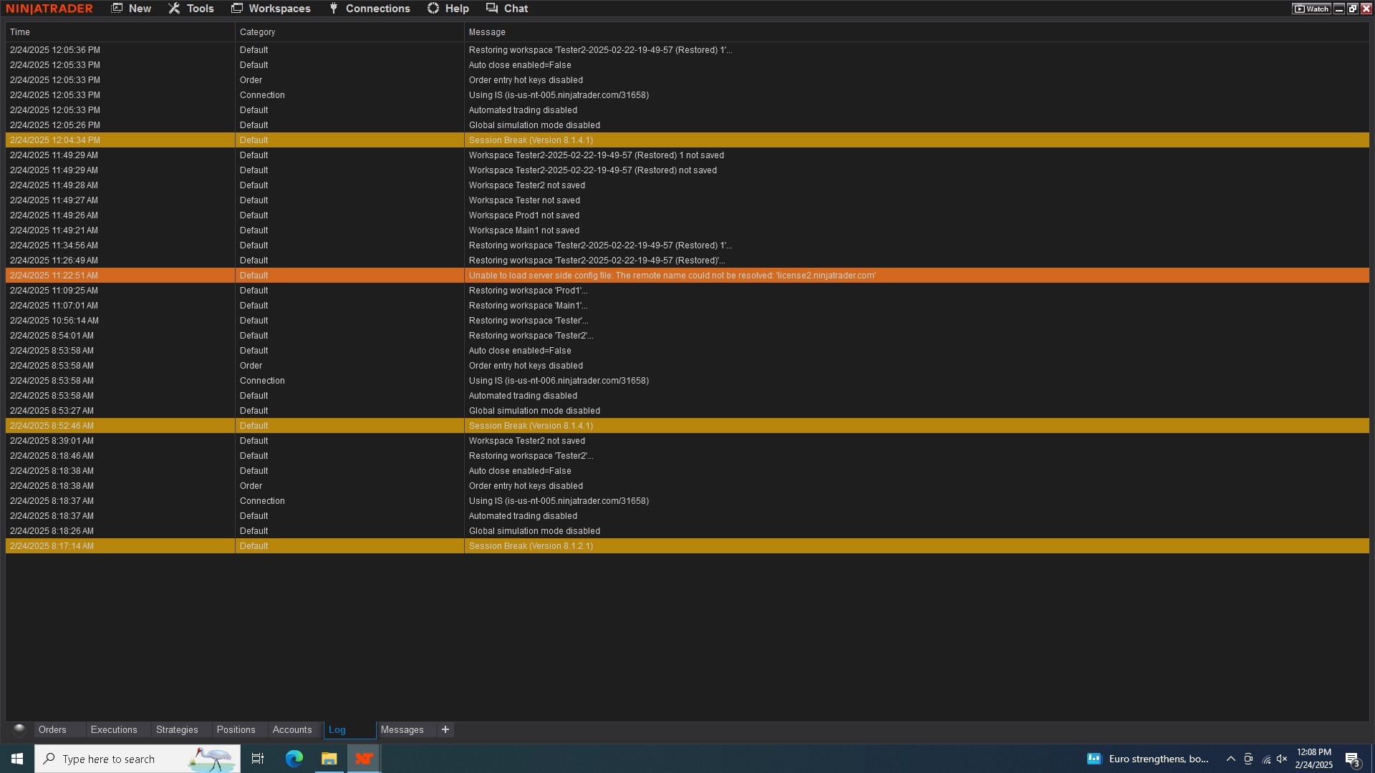1375x773 pixels.
Task: Expand the Connections menu
Action: point(370,9)
